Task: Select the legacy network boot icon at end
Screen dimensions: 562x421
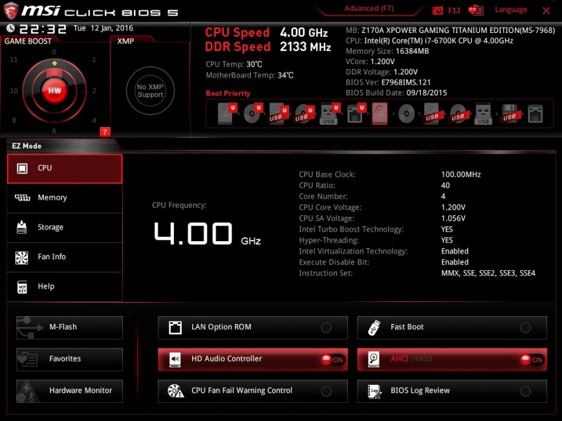Action: (535, 114)
